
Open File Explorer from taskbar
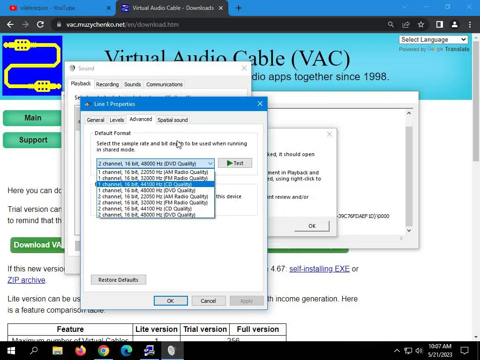coord(57,351)
